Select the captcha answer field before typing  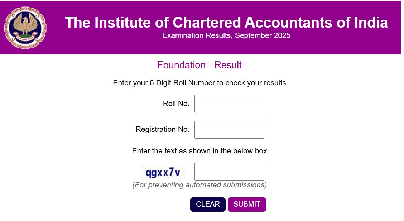pos(229,171)
